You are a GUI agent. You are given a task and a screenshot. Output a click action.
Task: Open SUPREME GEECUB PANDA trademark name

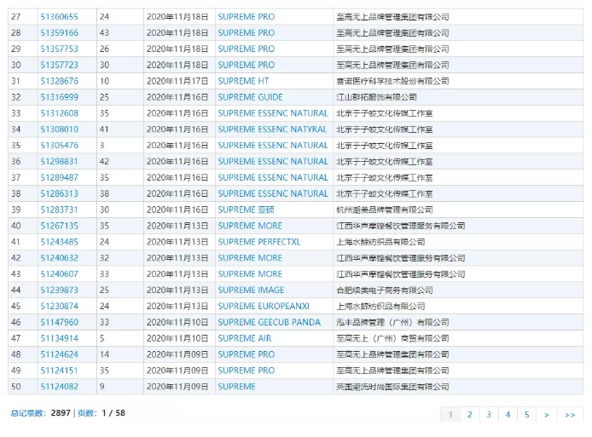270,322
